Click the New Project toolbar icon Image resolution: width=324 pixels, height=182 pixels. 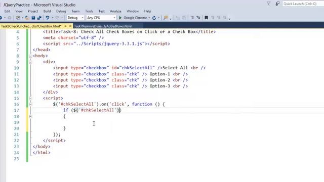18,18
